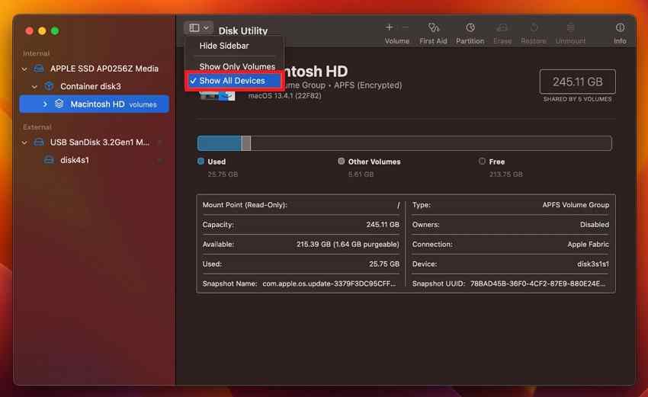This screenshot has height=397, width=648.
Task: Add a volume with the plus icon
Action: click(x=389, y=27)
